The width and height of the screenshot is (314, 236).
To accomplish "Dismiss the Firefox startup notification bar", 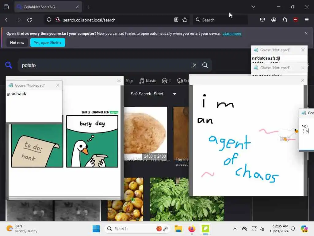I will coord(306,33).
